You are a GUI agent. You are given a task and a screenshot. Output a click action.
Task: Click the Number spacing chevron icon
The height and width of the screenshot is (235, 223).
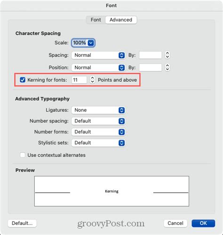pyautogui.click(x=121, y=121)
